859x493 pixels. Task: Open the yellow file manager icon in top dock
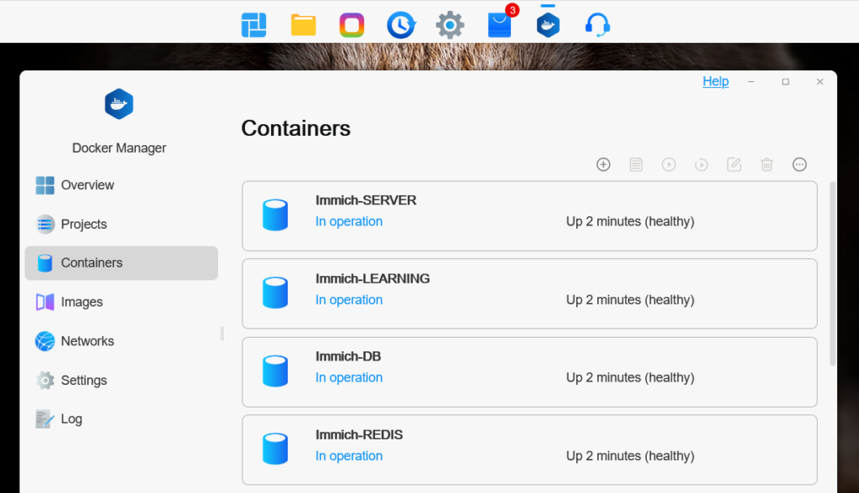click(x=303, y=25)
